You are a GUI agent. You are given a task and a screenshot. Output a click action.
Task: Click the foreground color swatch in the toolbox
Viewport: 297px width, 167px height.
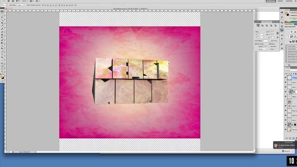tap(1, 76)
